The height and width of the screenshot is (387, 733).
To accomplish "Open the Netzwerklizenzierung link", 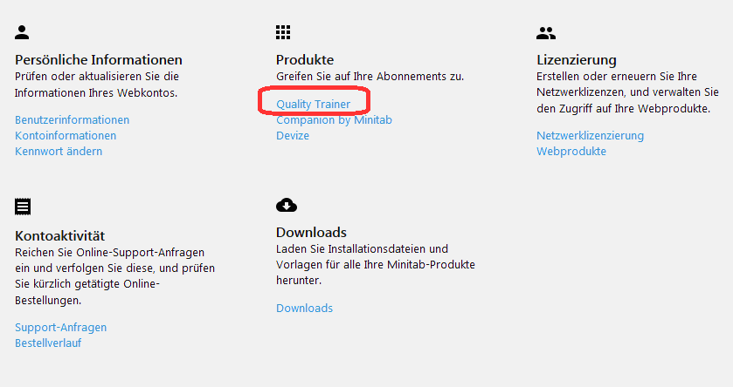I will click(590, 136).
